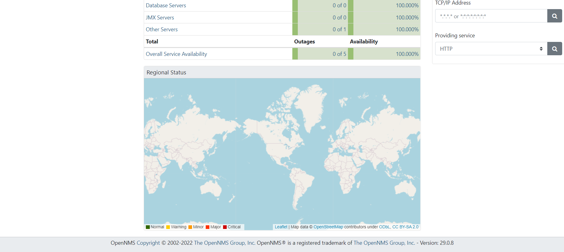The width and height of the screenshot is (564, 252).
Task: Open OpenStreetMap attribution link
Action: tap(328, 227)
